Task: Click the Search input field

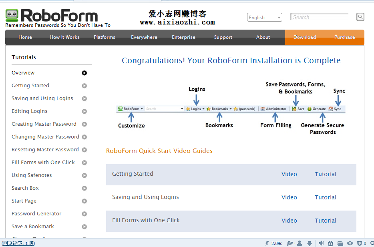Action: 320,17
